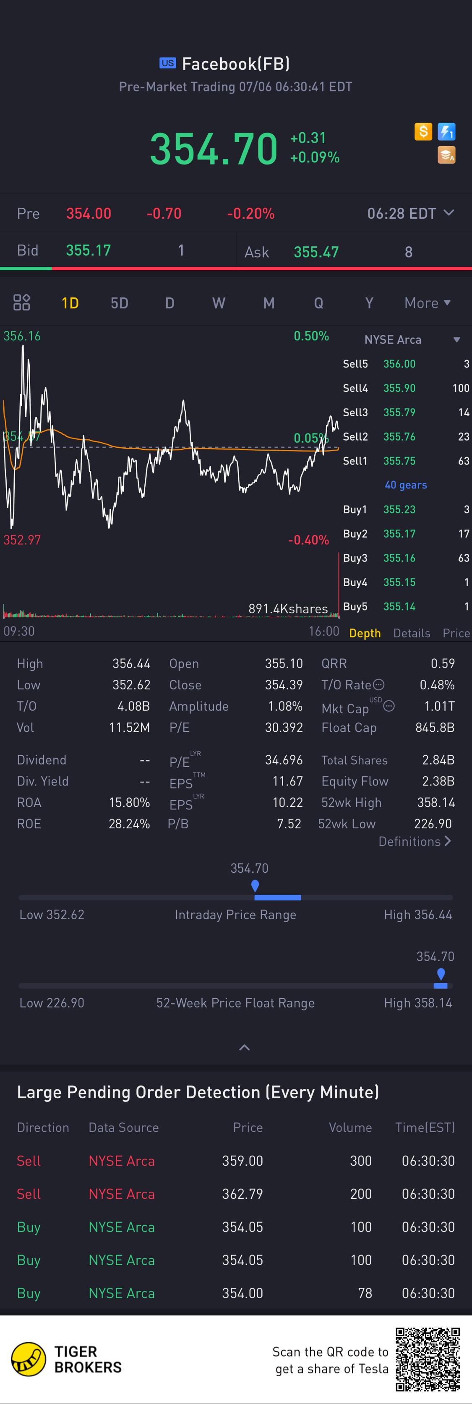
Task: Switch to the Q quarterly chart tab
Action: click(319, 303)
